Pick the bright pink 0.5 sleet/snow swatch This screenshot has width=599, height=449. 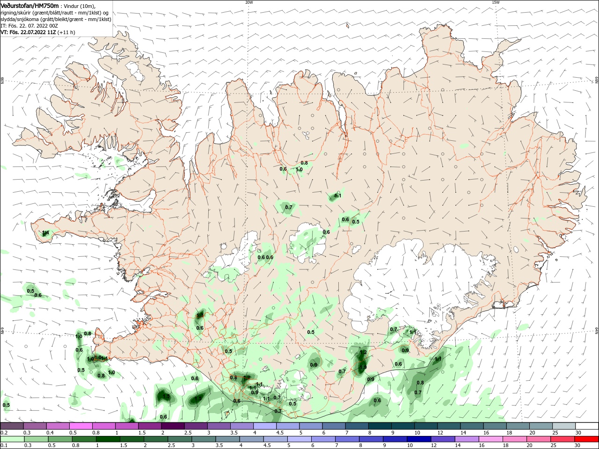(x=80, y=426)
